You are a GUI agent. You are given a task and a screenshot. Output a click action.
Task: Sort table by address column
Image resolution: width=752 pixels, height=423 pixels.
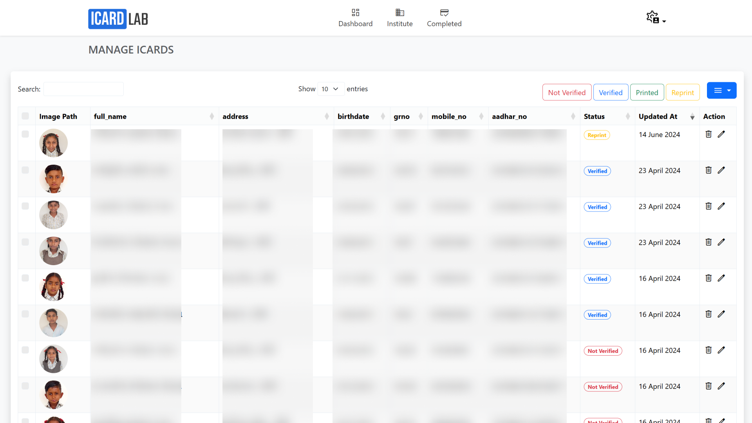pyautogui.click(x=276, y=116)
